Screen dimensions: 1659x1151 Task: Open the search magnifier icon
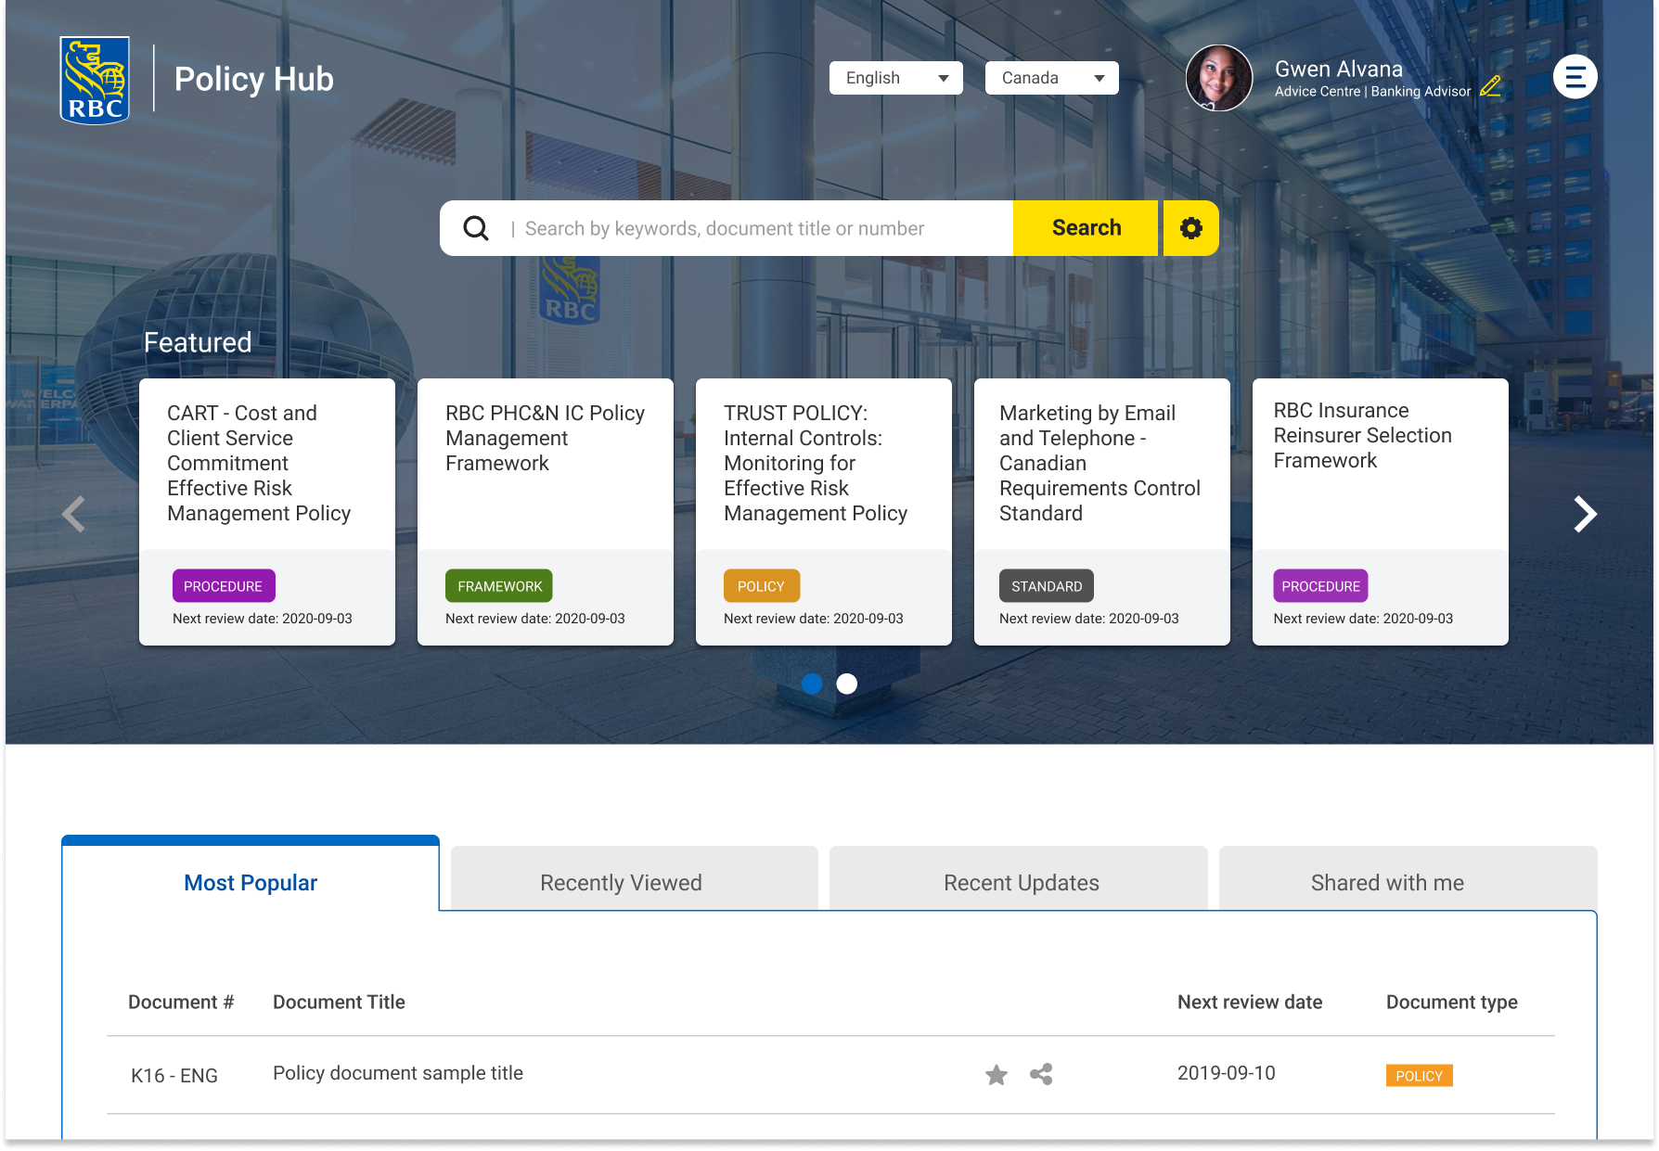[x=476, y=227]
